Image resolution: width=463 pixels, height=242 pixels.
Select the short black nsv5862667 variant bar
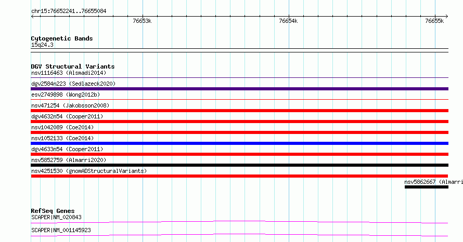click(x=427, y=187)
